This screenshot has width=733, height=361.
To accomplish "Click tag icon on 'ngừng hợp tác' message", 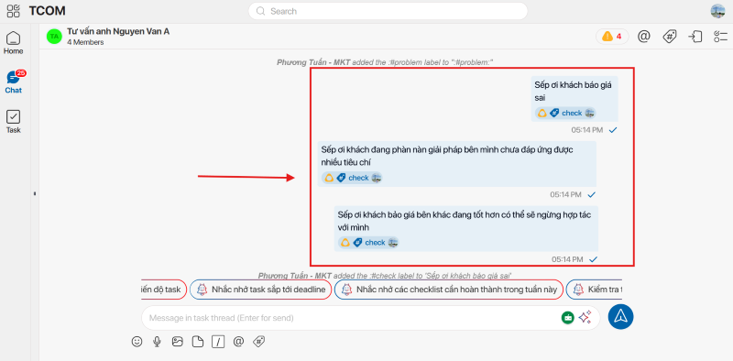I will [x=357, y=242].
